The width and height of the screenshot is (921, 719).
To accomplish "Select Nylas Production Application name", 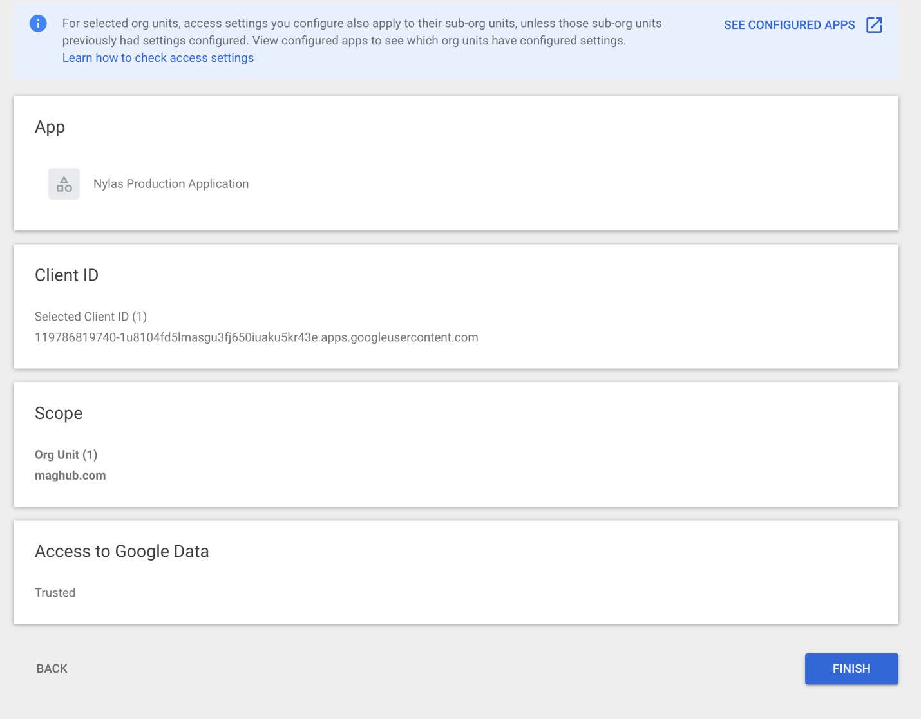I will [x=171, y=184].
